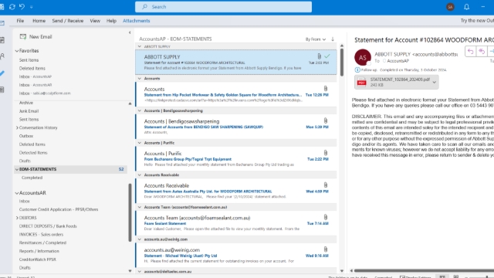
Task: Open Mail from navigation bar
Action: click(x=2, y=23)
